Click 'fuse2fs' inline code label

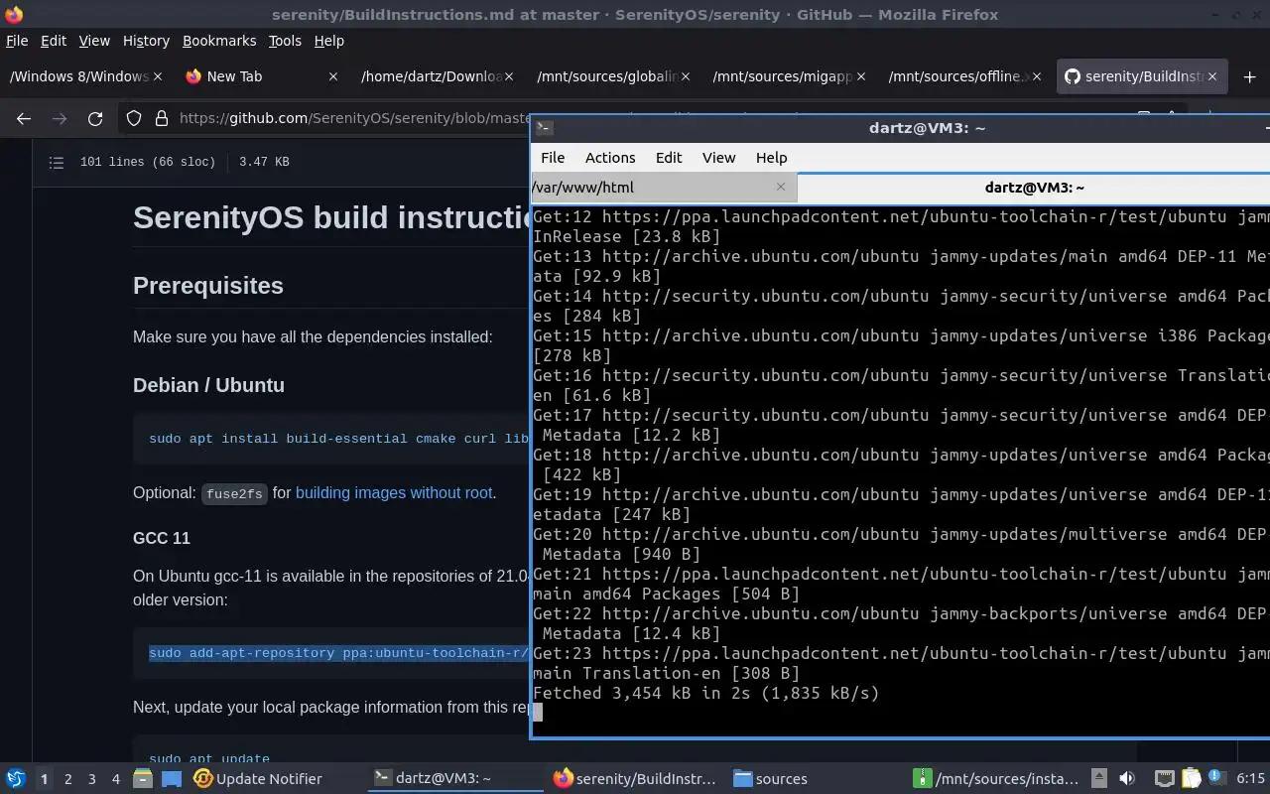[x=234, y=493]
